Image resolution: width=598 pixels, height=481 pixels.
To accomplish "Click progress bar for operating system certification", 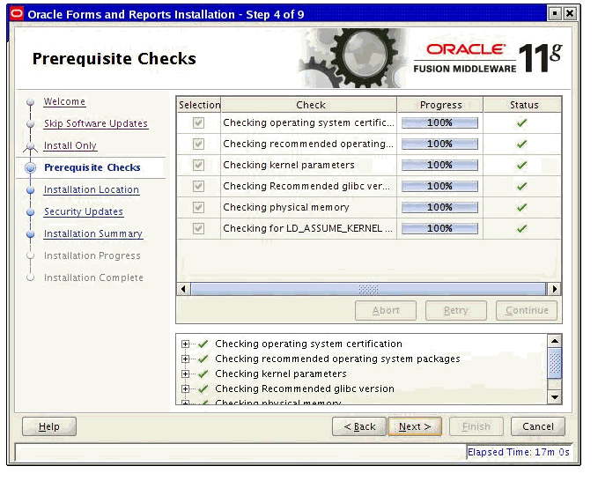I will pos(439,122).
